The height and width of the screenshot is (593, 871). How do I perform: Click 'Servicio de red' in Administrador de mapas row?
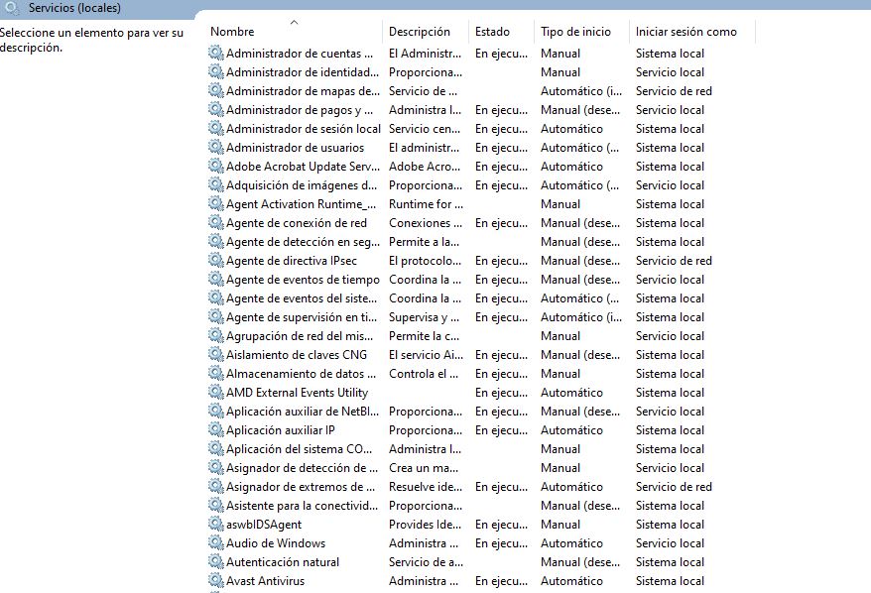point(674,91)
